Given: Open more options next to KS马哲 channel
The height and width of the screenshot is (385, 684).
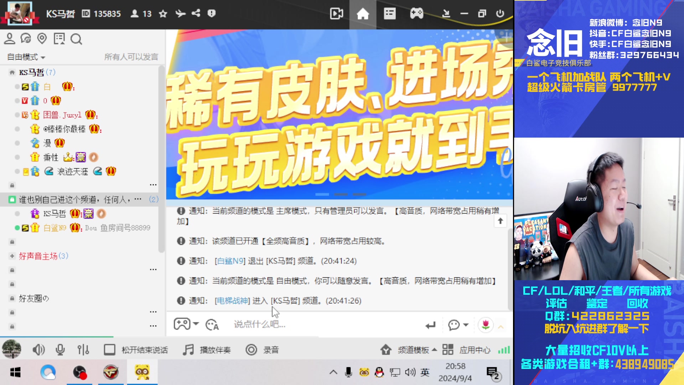Looking at the screenshot, I should pyautogui.click(x=153, y=184).
